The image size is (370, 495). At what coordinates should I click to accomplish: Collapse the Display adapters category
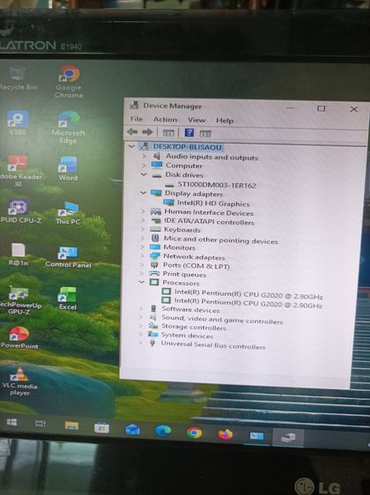143,192
